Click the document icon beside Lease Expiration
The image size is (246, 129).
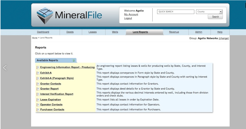coord(38,100)
